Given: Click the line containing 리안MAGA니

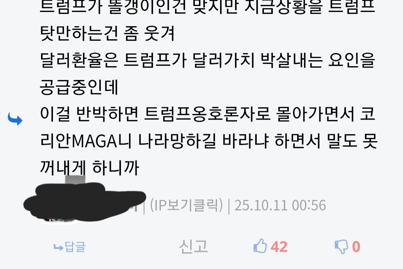Looking at the screenshot, I should [209, 141].
